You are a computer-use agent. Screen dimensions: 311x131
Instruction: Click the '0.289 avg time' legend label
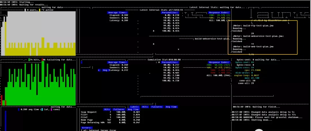click(30, 109)
